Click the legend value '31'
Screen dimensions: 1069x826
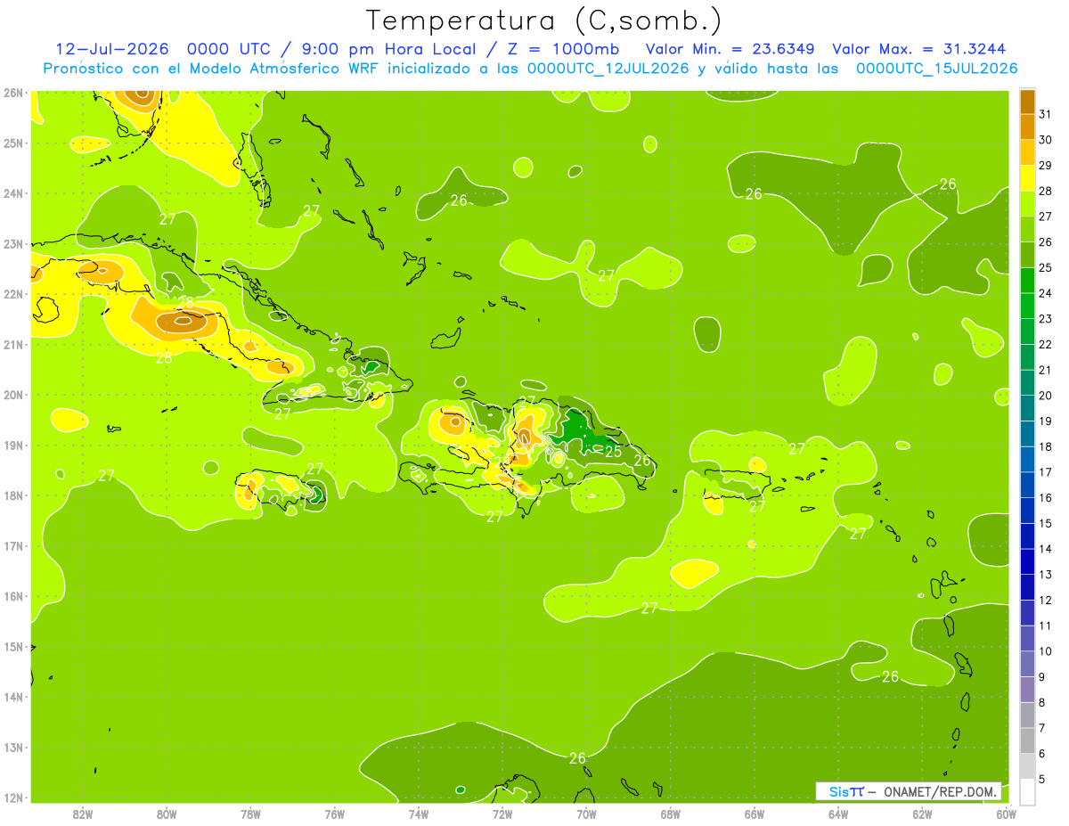(1046, 114)
